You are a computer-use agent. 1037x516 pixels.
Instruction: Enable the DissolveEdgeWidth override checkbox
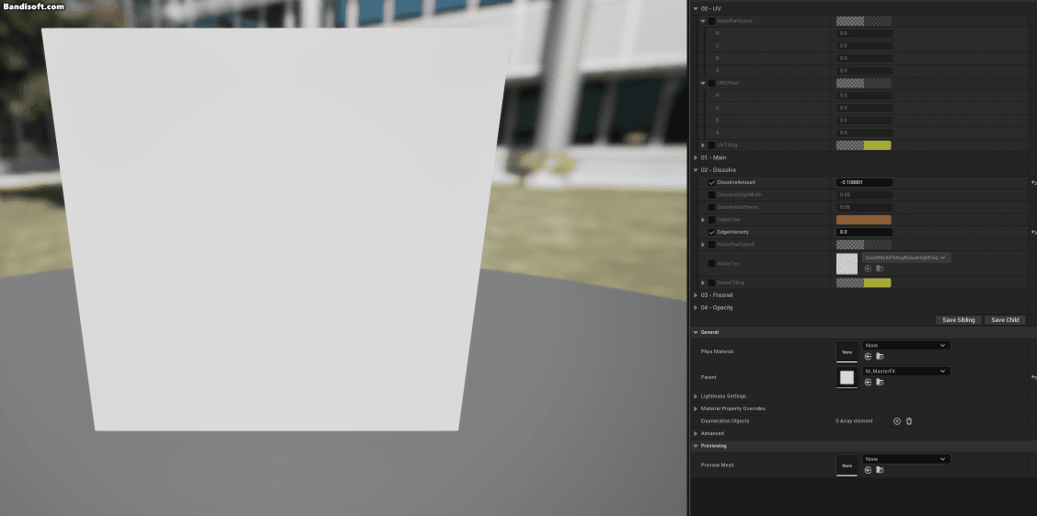[711, 195]
